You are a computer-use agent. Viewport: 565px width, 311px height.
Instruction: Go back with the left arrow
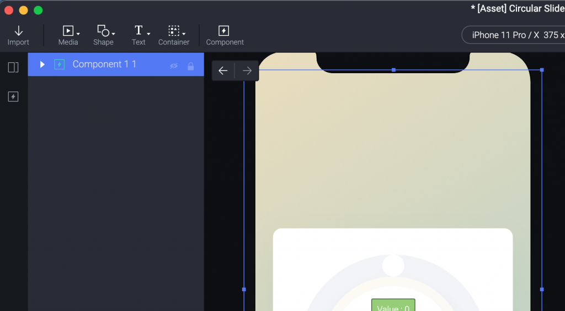point(223,71)
